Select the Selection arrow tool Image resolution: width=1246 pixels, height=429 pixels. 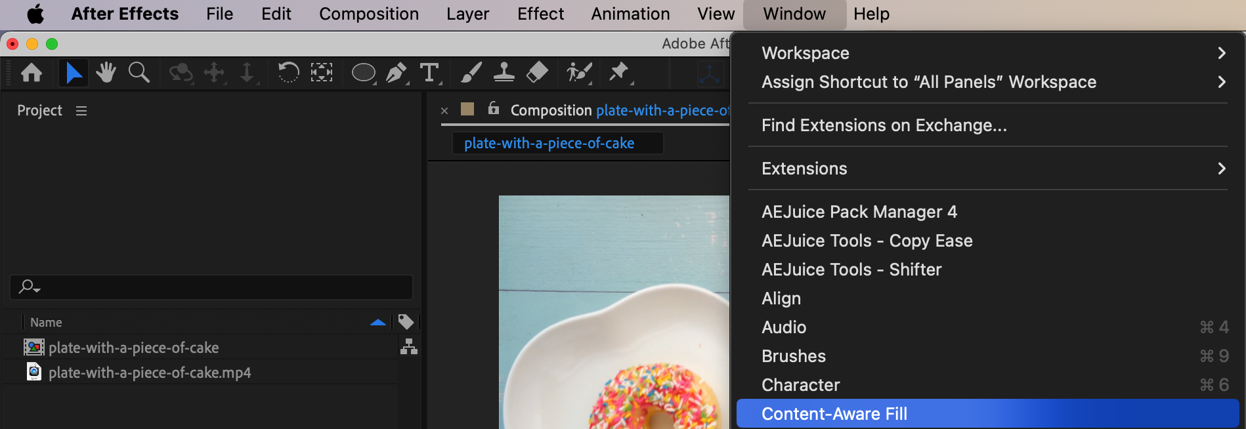pyautogui.click(x=74, y=72)
